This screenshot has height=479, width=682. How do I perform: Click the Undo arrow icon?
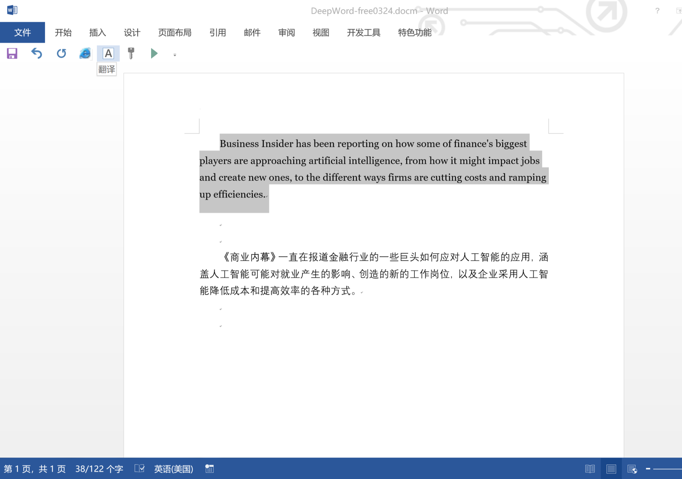pos(36,53)
